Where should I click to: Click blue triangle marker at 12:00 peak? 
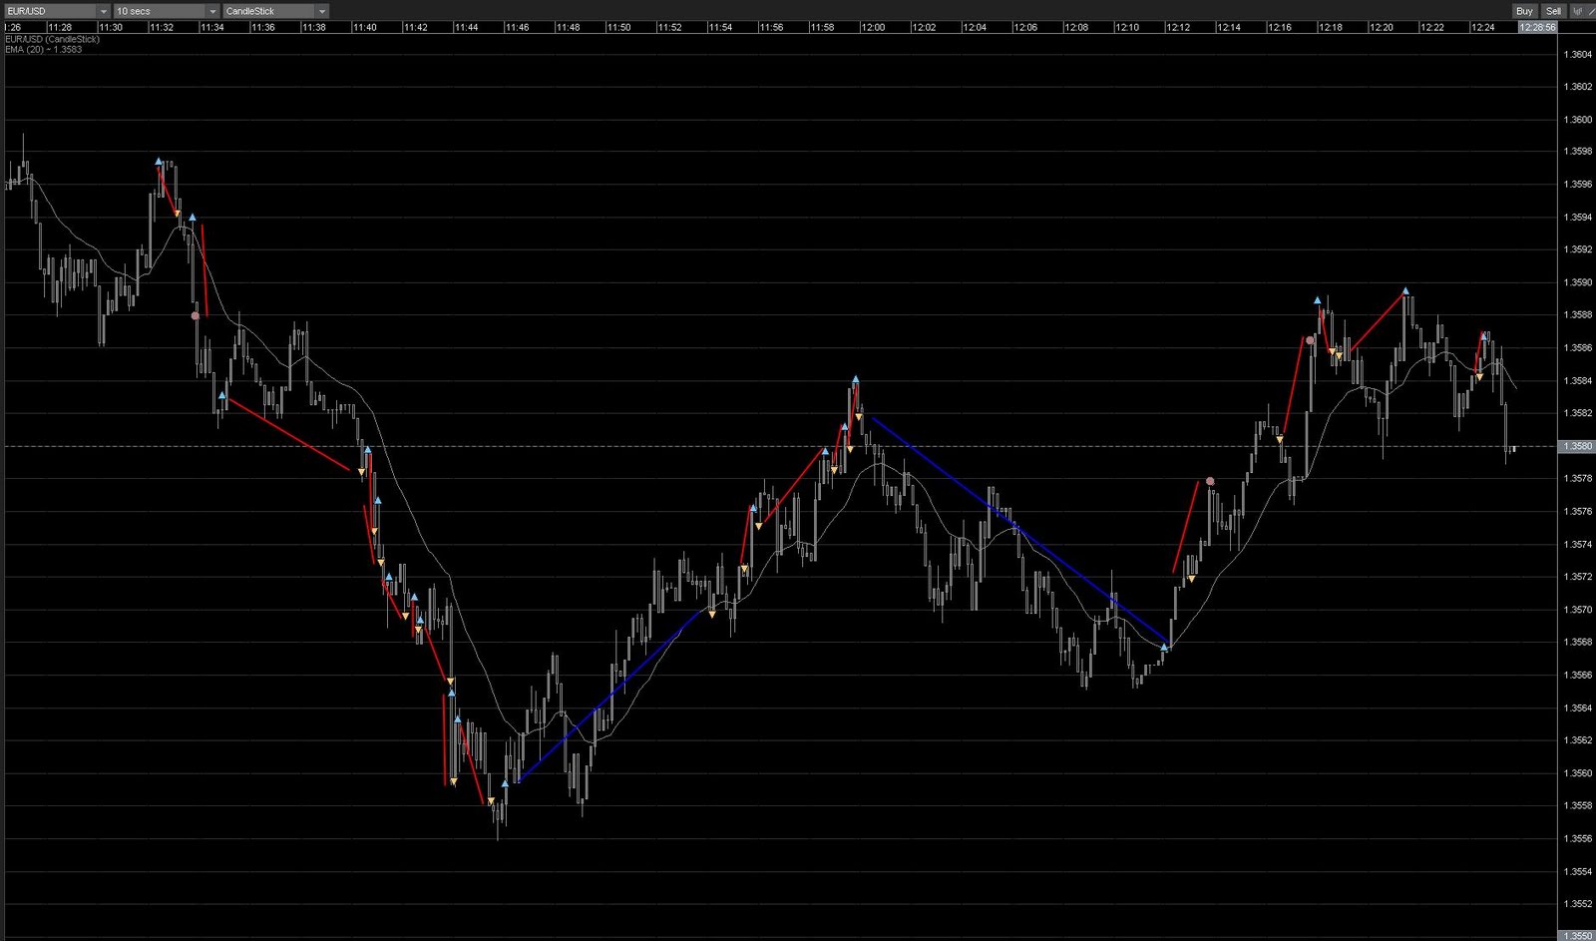pyautogui.click(x=856, y=379)
